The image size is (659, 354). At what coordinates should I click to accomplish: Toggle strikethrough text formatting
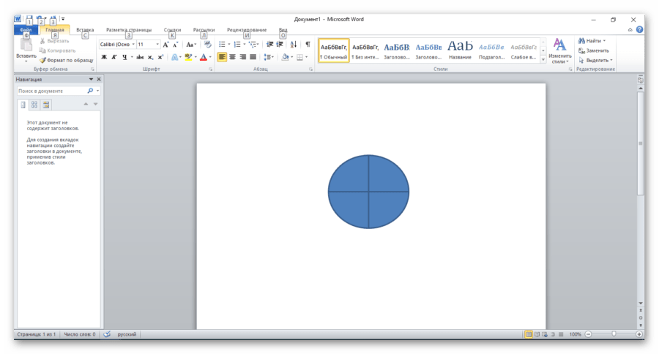point(139,57)
